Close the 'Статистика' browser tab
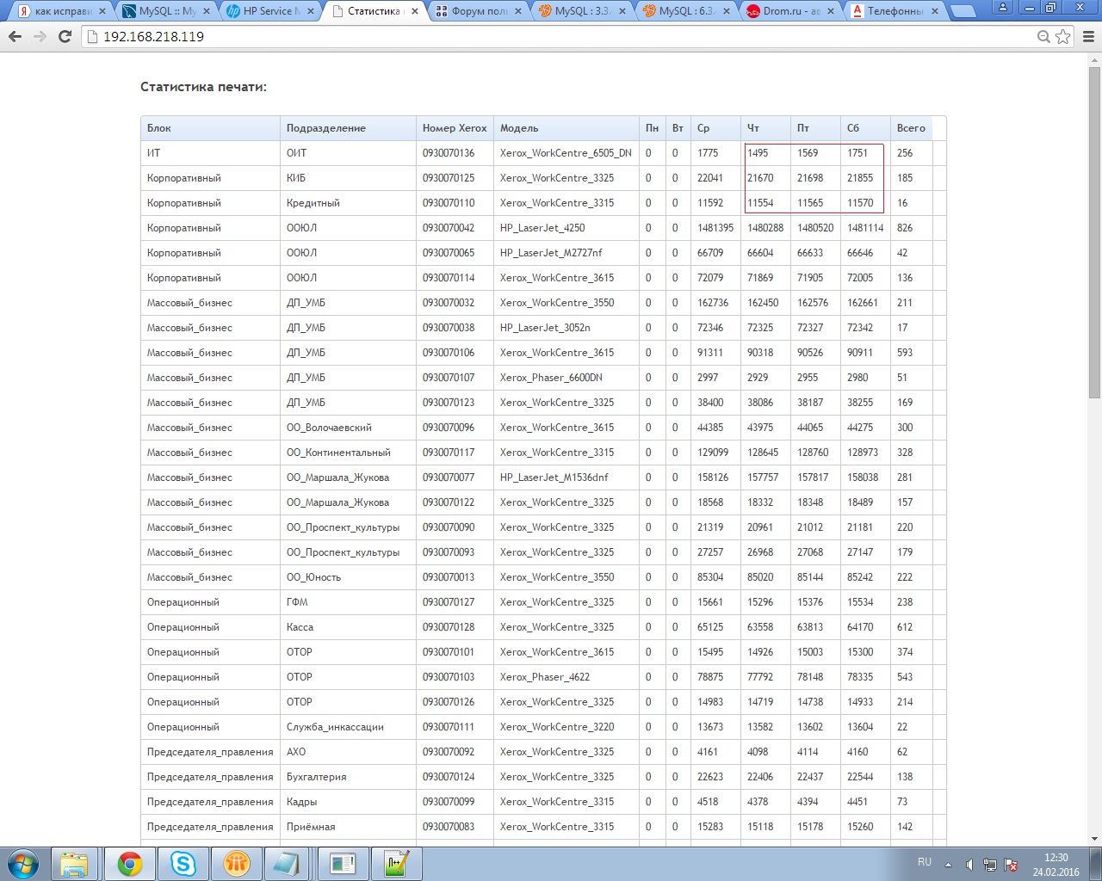The image size is (1102, 881). point(415,11)
